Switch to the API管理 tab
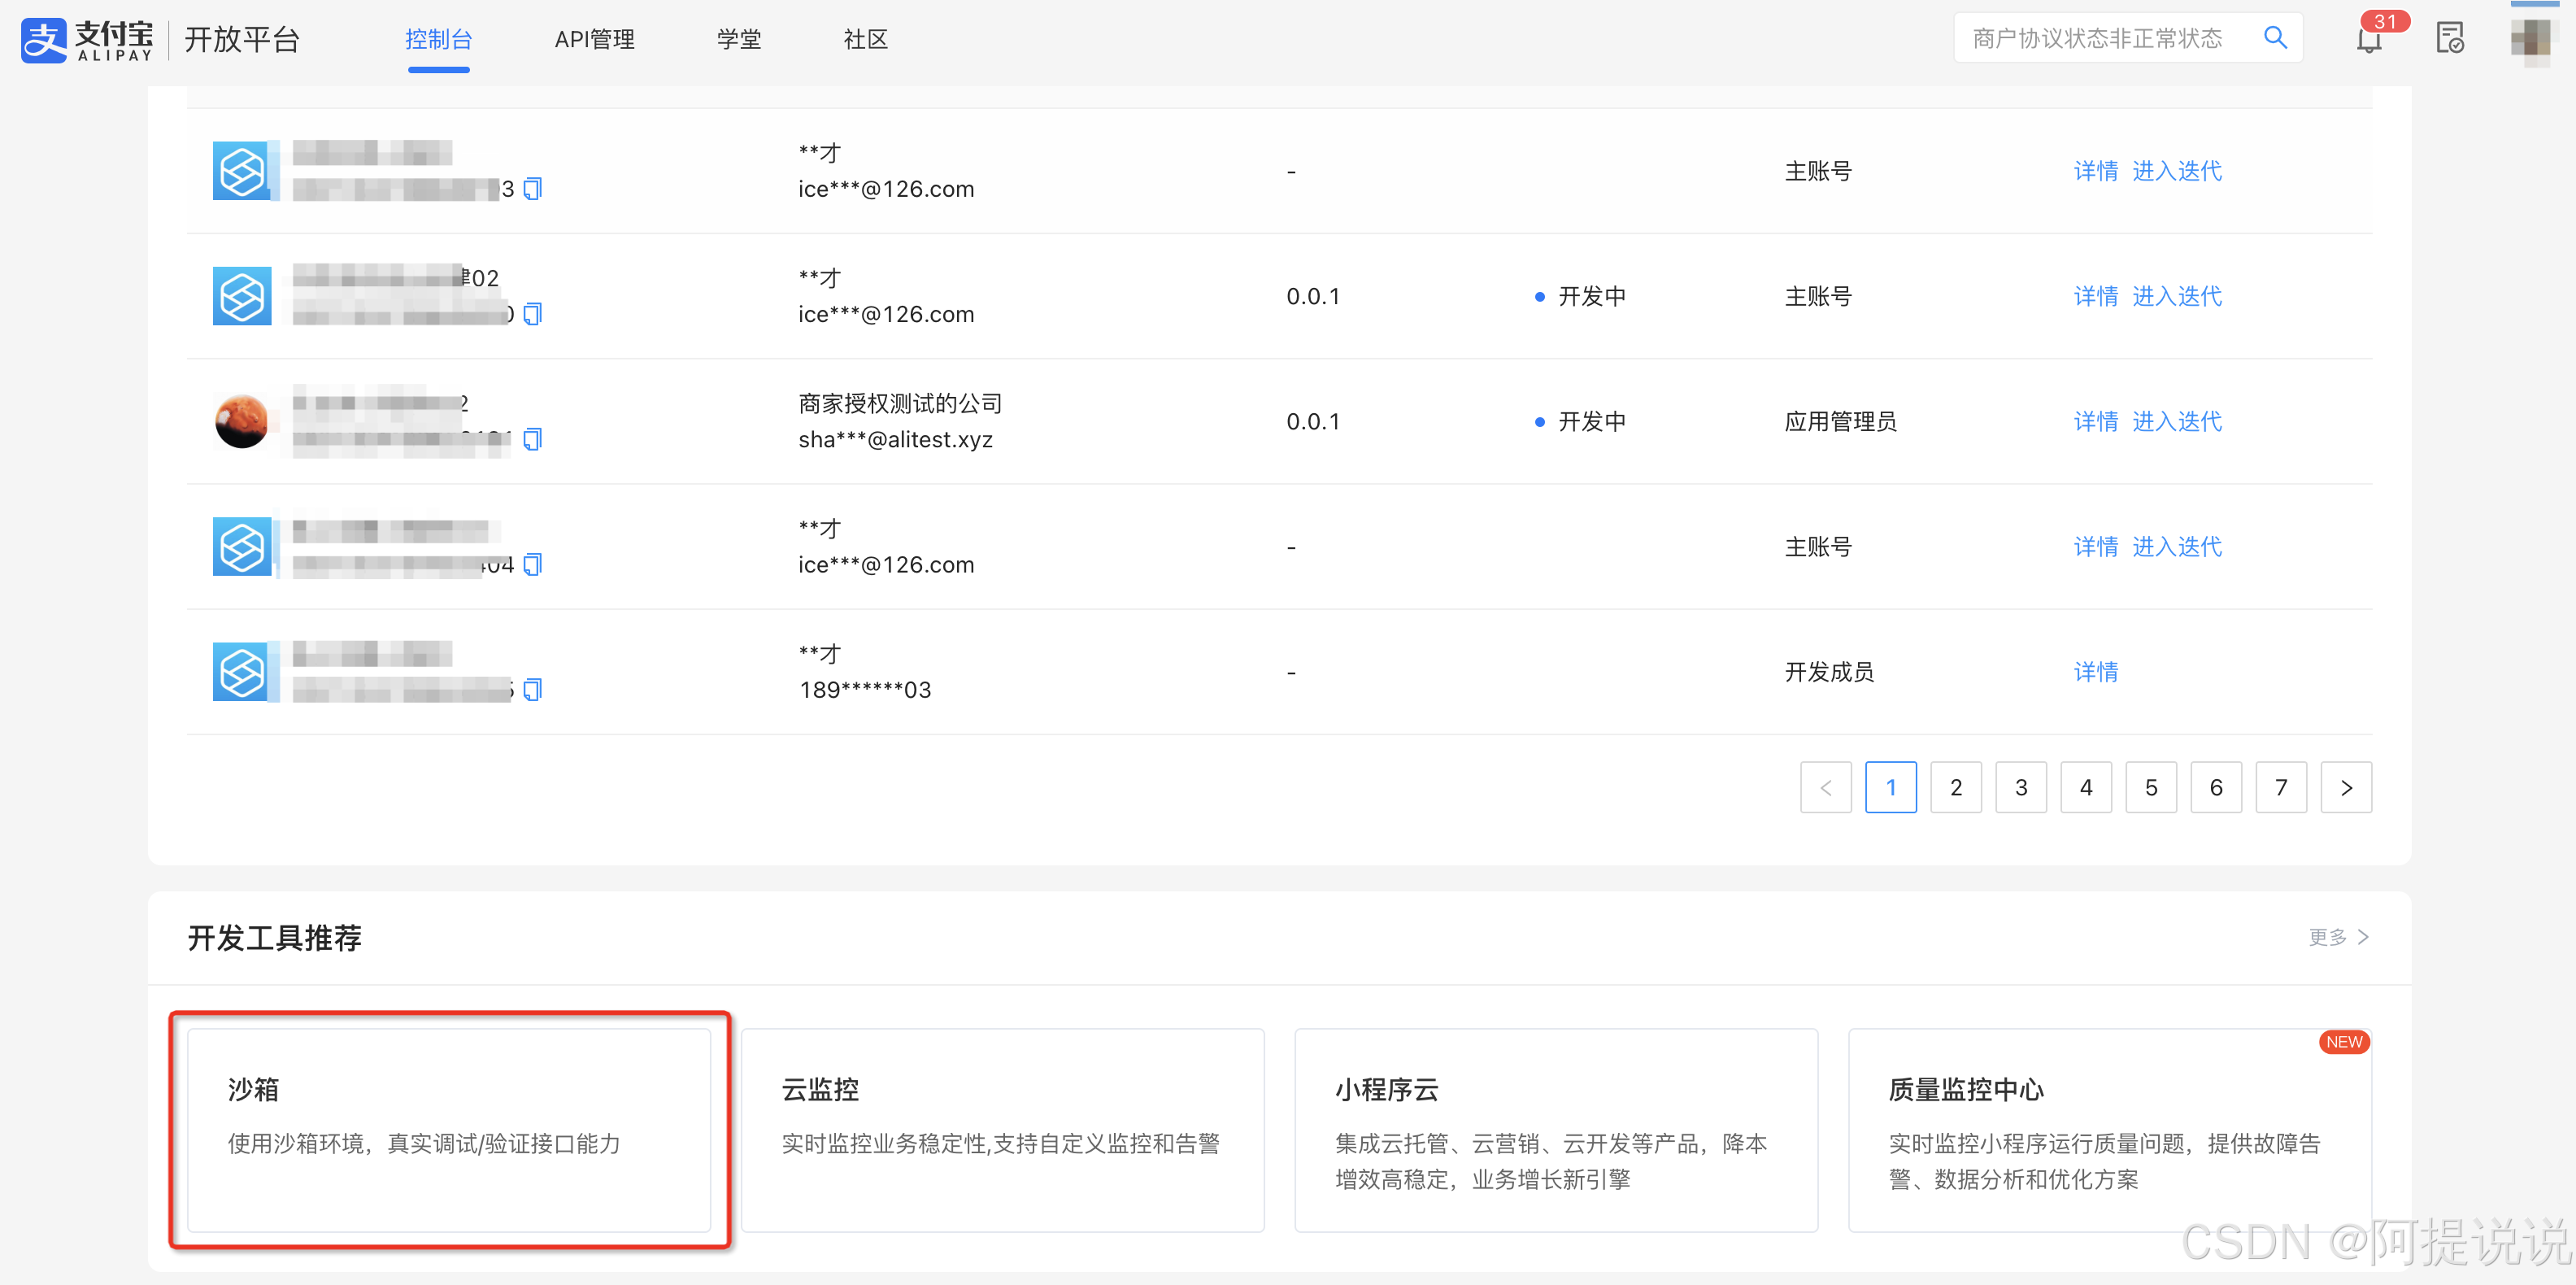2576x1285 pixels. click(594, 40)
